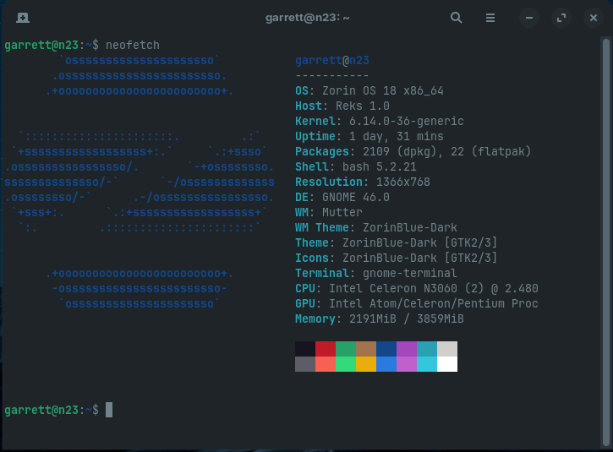Maximize the terminal window

pos(561,17)
